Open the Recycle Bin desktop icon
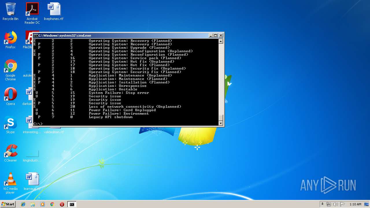The image size is (370, 208). tap(10, 12)
